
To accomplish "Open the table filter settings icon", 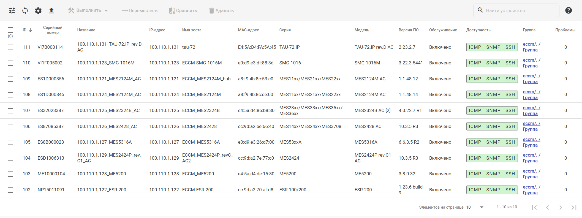I will coord(12,11).
